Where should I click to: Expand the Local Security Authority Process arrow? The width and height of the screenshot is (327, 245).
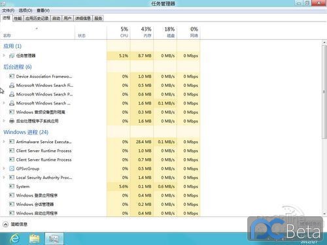click(4, 177)
